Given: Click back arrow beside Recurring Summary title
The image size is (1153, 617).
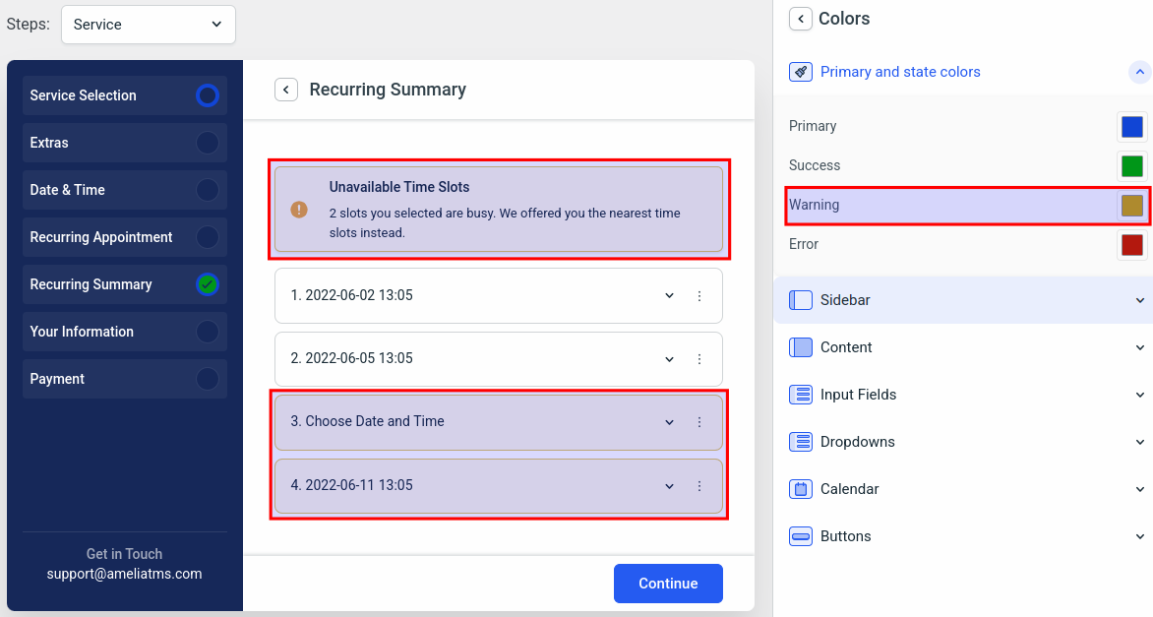Looking at the screenshot, I should click(x=285, y=90).
